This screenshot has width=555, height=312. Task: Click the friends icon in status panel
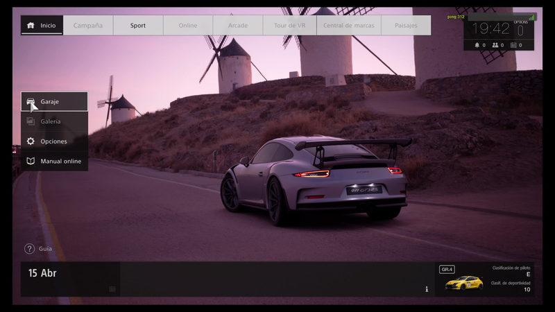[x=495, y=45]
